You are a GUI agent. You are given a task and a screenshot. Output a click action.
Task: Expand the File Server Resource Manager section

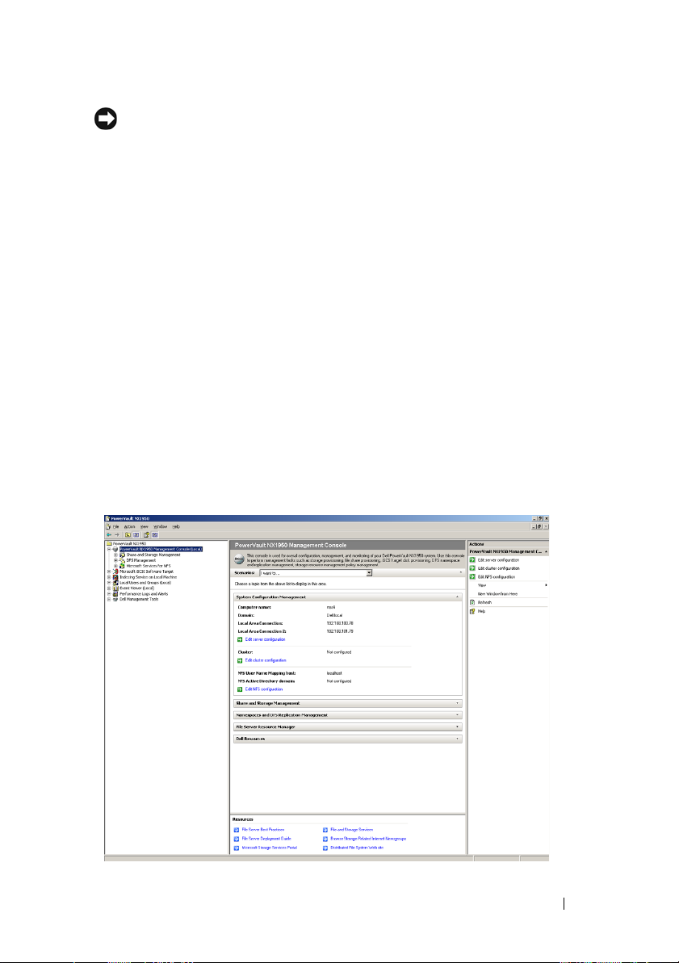click(457, 726)
